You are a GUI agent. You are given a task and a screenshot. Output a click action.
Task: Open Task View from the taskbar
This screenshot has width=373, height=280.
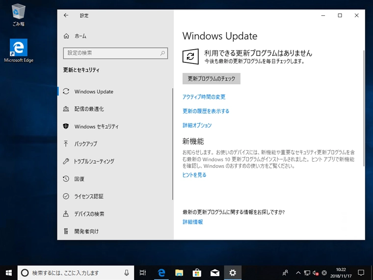[143, 273]
